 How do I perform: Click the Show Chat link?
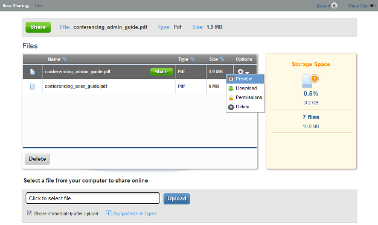click(x=358, y=6)
